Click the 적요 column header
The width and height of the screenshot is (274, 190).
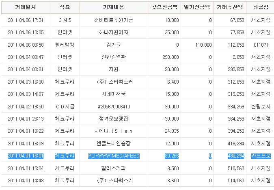tap(65, 7)
